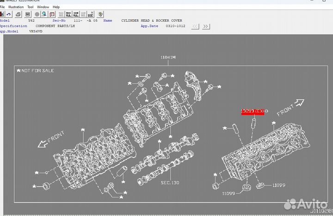Click the previous page << button
The height and width of the screenshot is (216, 333).
[x=195, y=26]
